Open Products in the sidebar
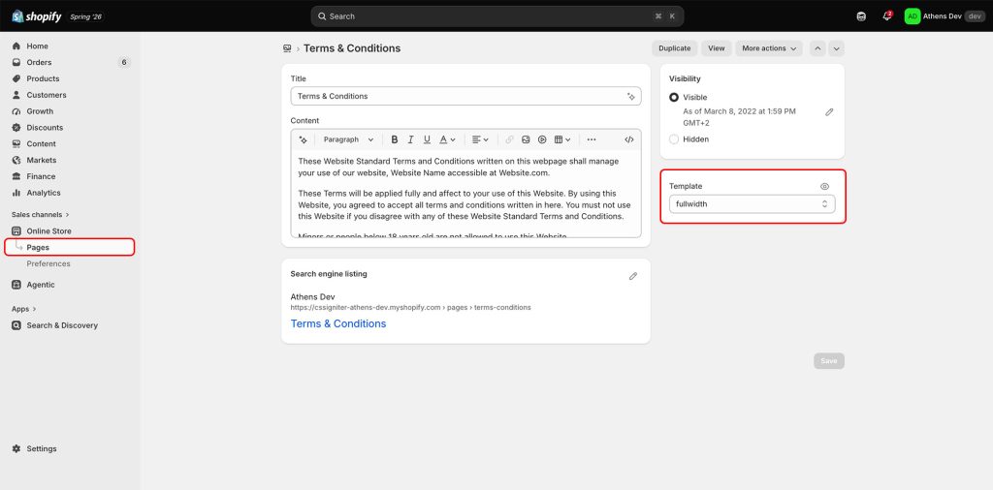The width and height of the screenshot is (993, 490). click(x=43, y=78)
